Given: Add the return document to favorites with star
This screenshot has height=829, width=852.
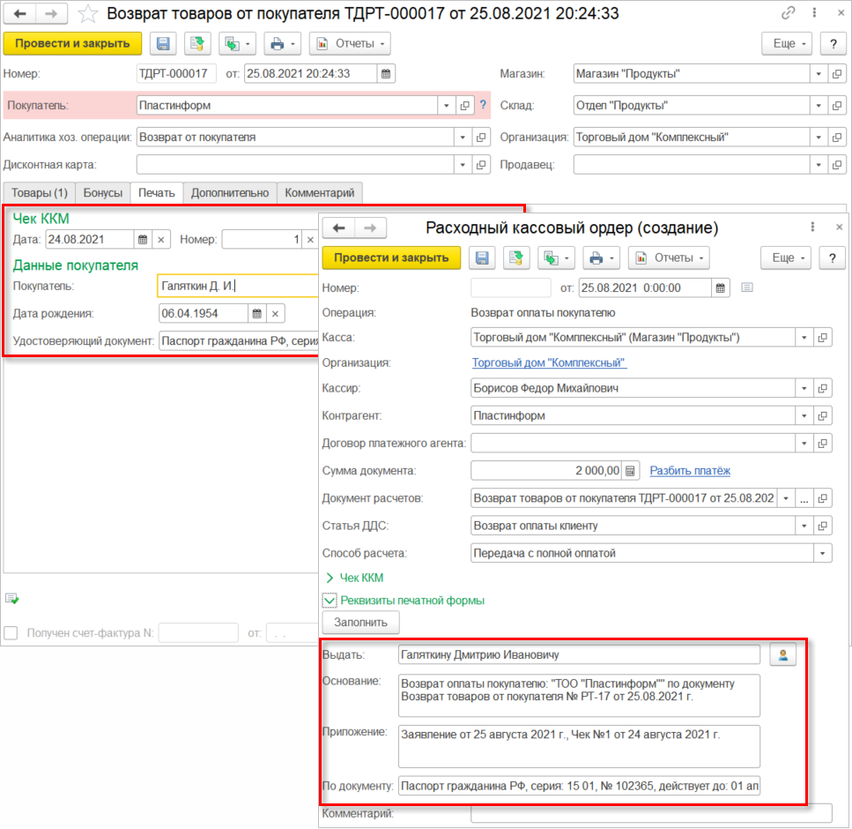Looking at the screenshot, I should coord(87,13).
